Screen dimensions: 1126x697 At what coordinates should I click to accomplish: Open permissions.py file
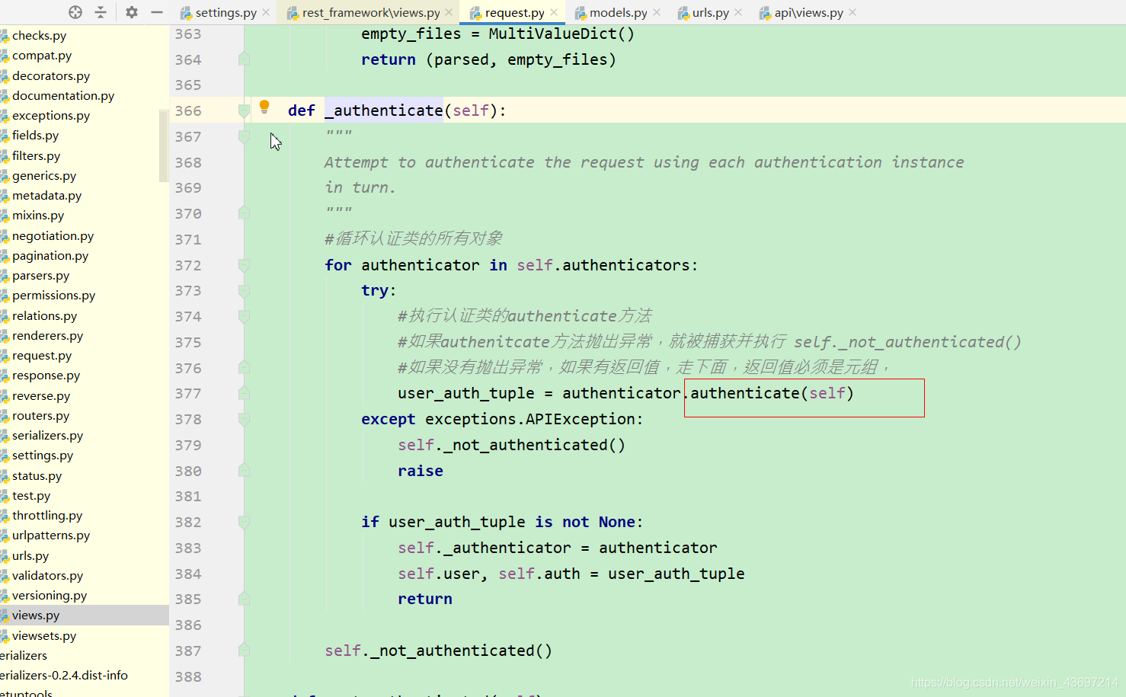click(x=53, y=296)
